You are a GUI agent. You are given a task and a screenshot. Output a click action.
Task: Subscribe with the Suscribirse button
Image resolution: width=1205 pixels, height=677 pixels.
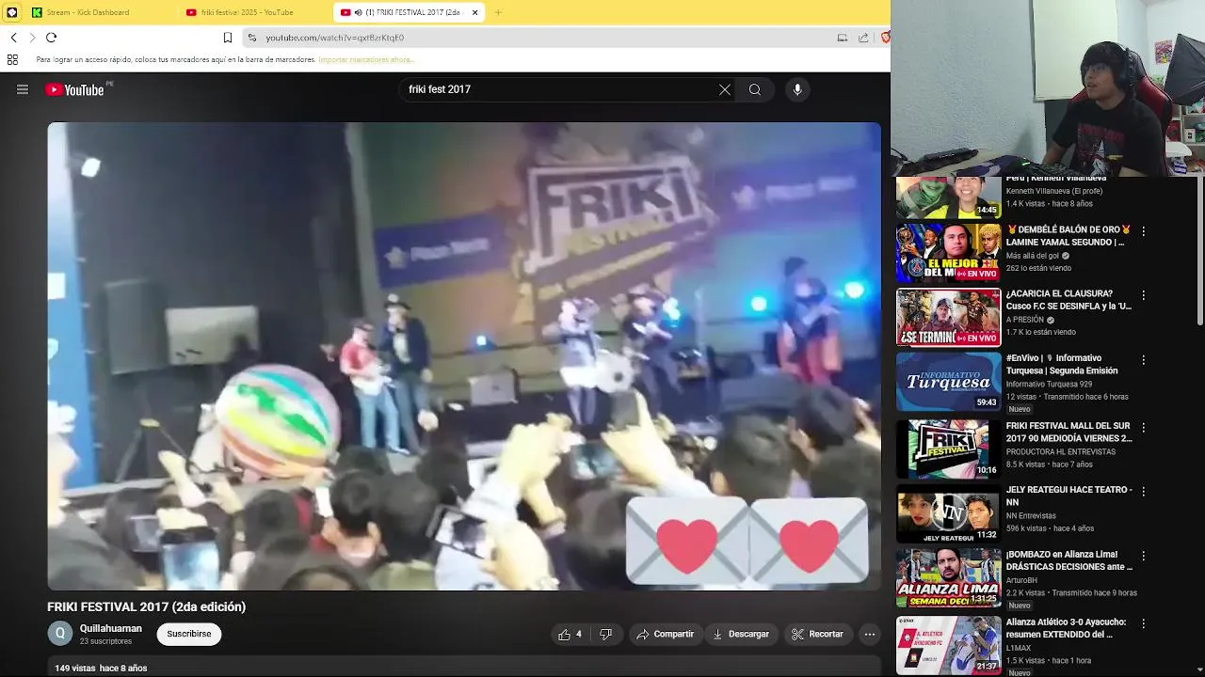point(189,634)
